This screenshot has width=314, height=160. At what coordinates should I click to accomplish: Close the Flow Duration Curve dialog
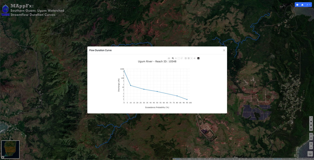click(224, 50)
